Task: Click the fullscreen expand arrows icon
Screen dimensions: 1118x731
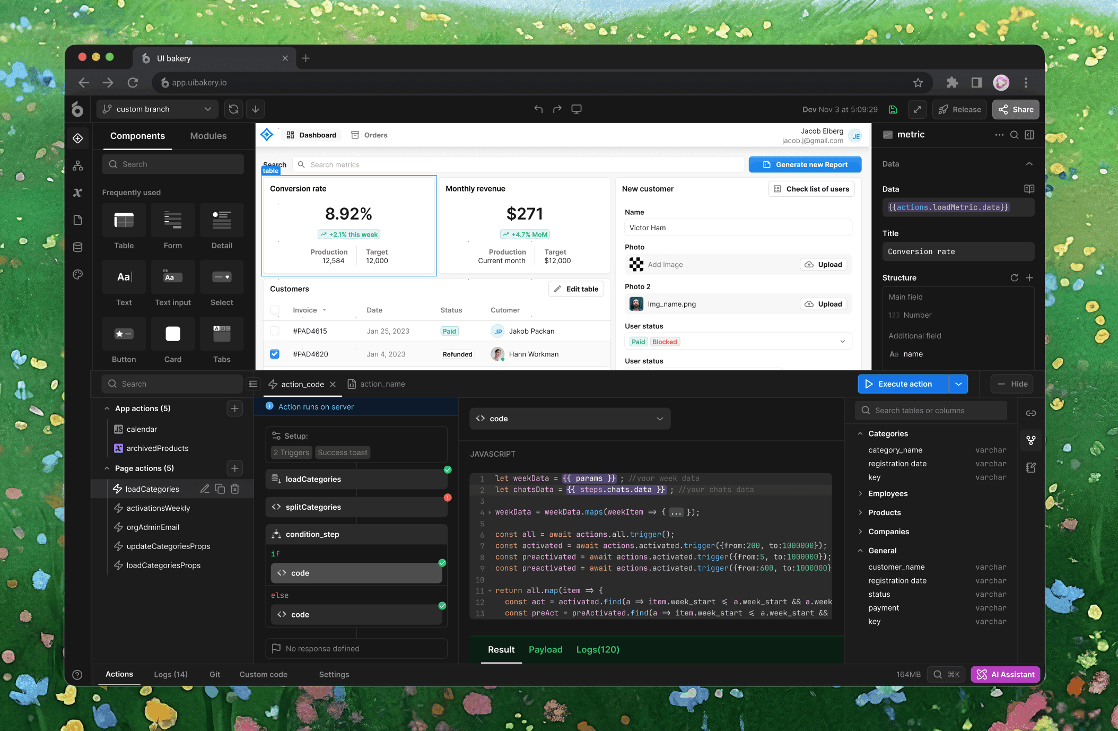Action: [x=917, y=110]
